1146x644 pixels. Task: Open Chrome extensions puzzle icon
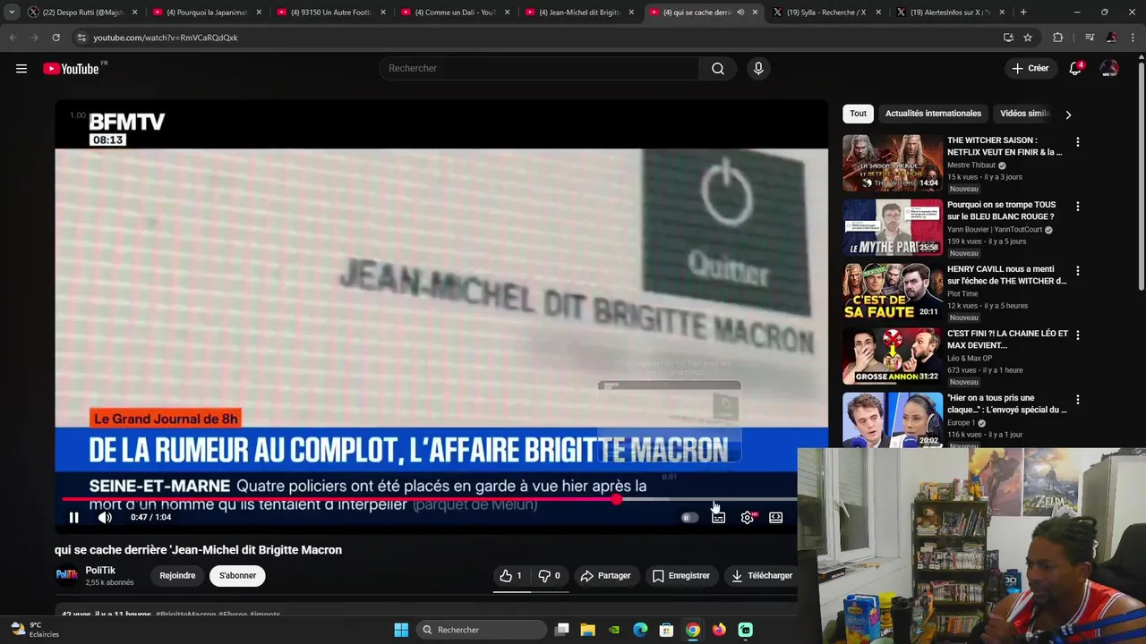(x=1058, y=38)
